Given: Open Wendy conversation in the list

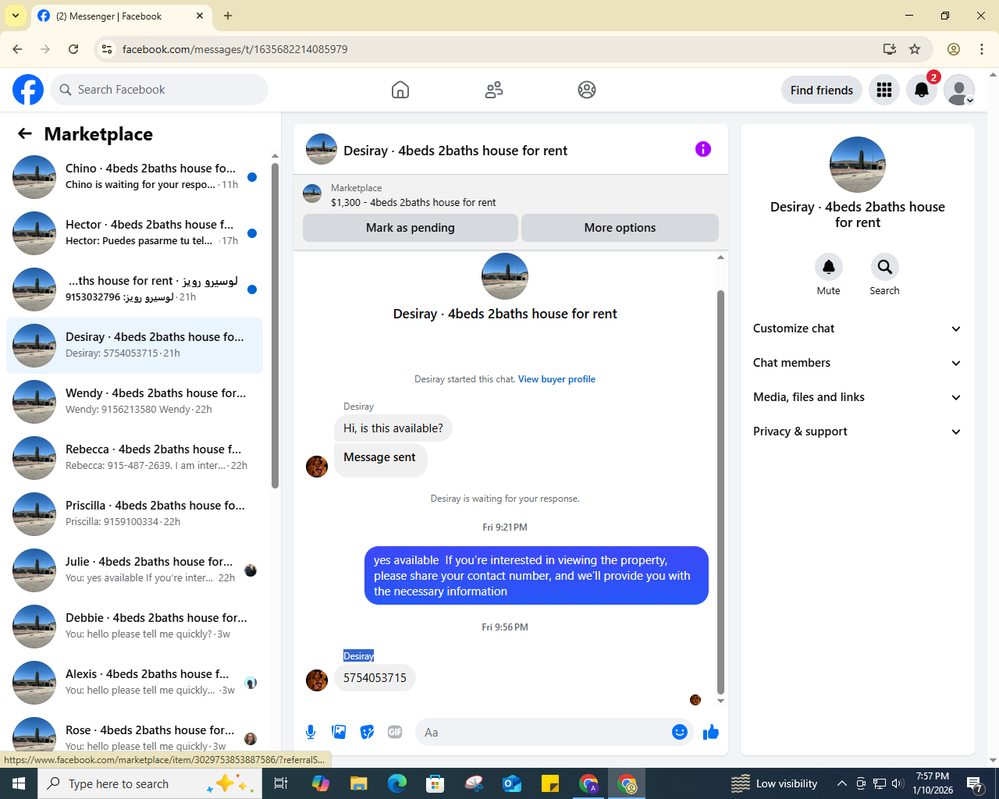Looking at the screenshot, I should [x=134, y=402].
